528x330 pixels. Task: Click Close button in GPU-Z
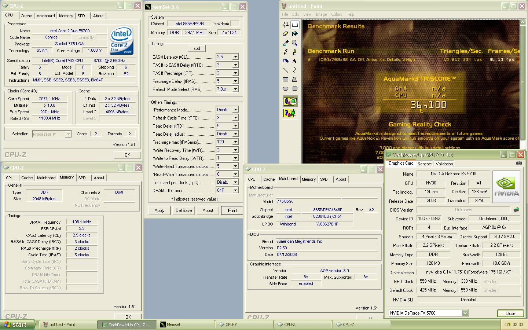510,313
